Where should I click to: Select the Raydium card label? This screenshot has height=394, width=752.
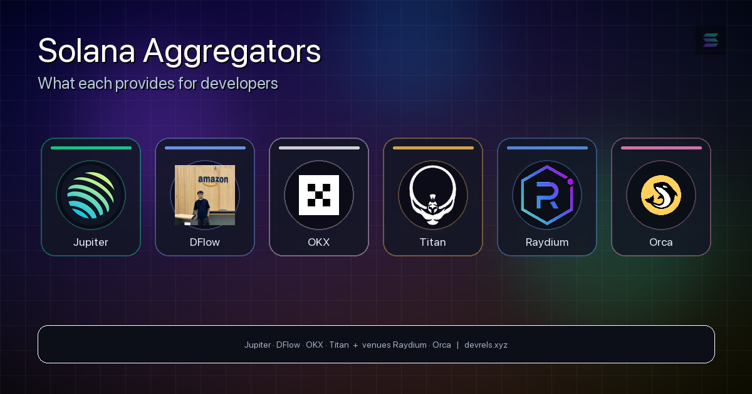click(x=547, y=242)
